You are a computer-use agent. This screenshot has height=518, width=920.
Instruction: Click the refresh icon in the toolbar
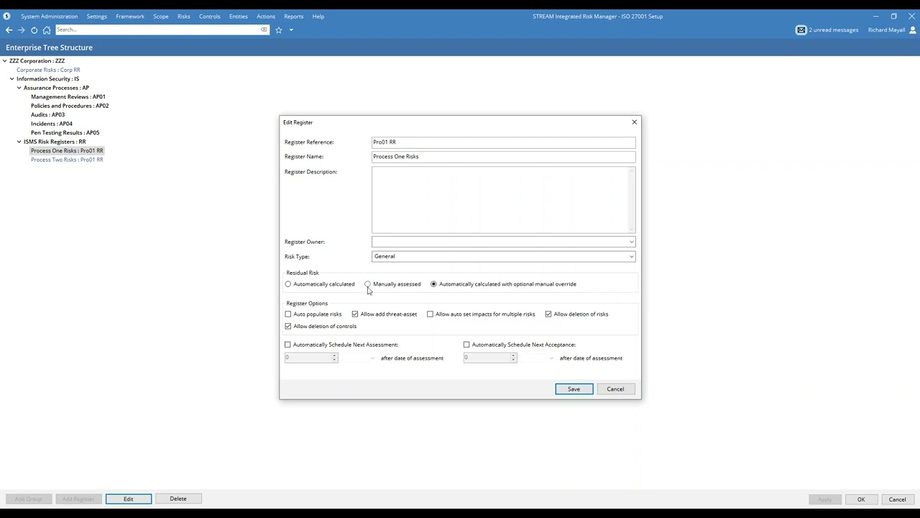pyautogui.click(x=34, y=29)
